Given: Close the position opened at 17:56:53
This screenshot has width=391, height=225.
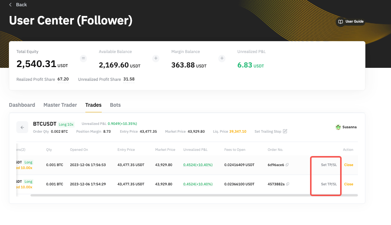Looking at the screenshot, I should (x=349, y=165).
